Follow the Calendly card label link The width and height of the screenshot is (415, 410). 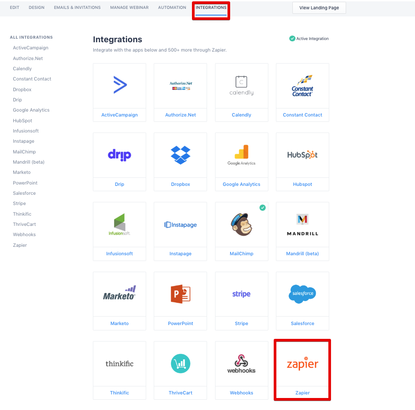[x=241, y=115]
